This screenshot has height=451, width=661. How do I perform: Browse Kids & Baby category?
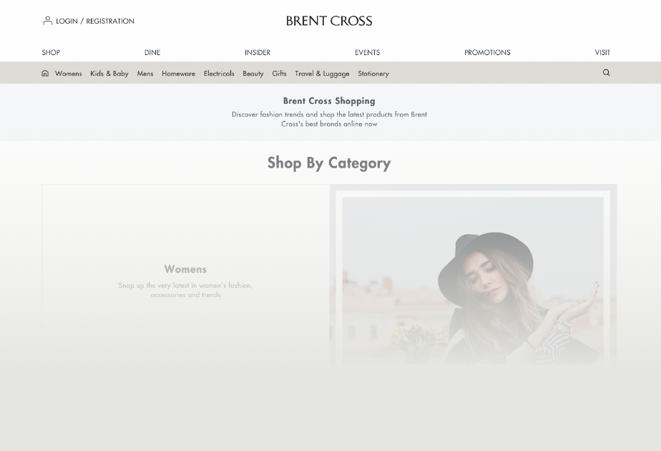109,74
